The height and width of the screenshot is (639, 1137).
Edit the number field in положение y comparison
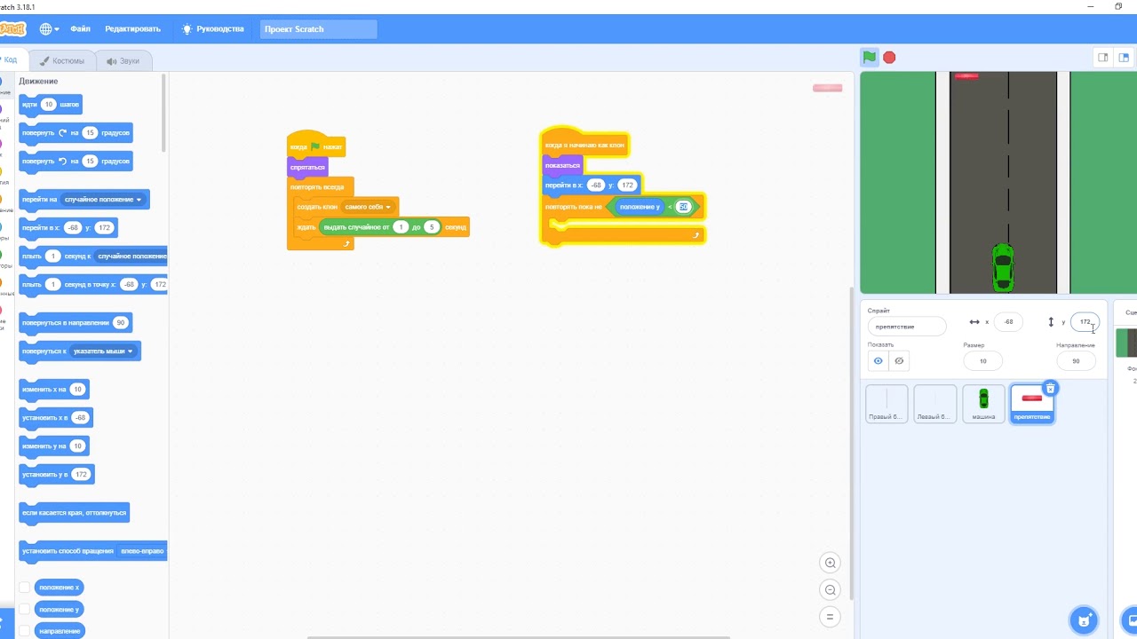[683, 207]
